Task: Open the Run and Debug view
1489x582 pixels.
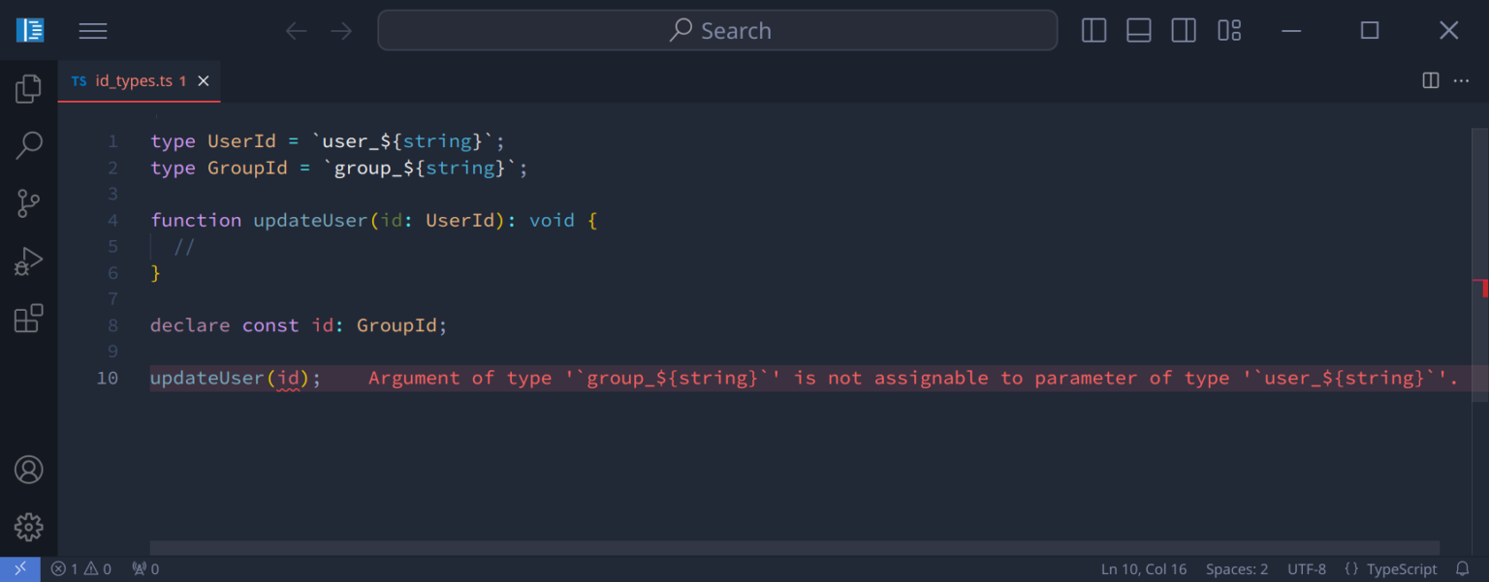Action: pos(28,261)
